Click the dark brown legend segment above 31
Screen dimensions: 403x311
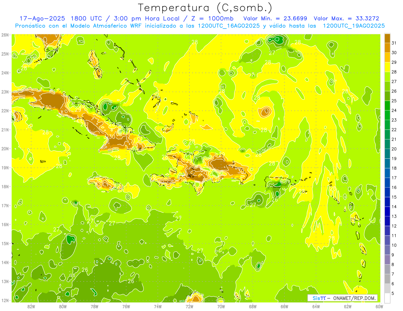pos(387,38)
